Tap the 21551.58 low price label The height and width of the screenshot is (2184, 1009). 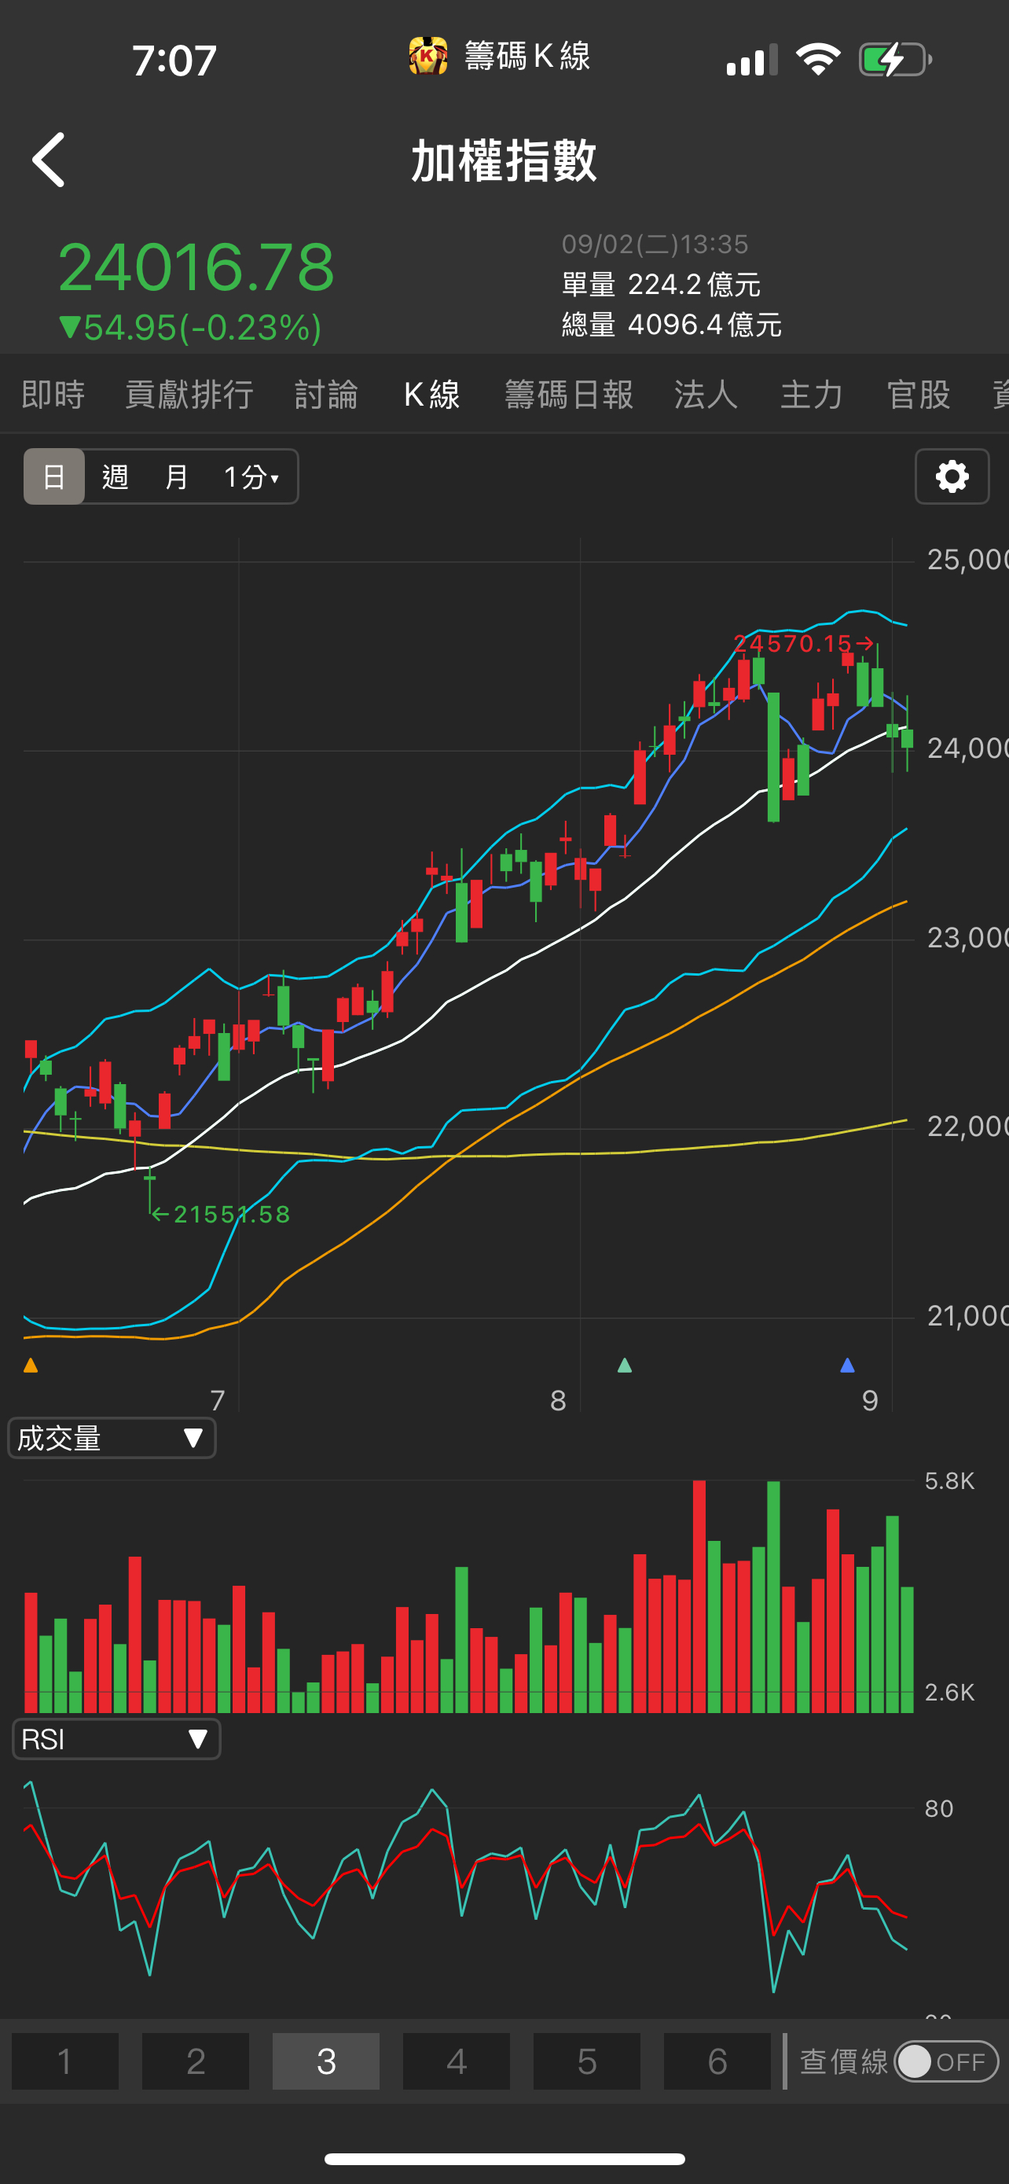[221, 1214]
